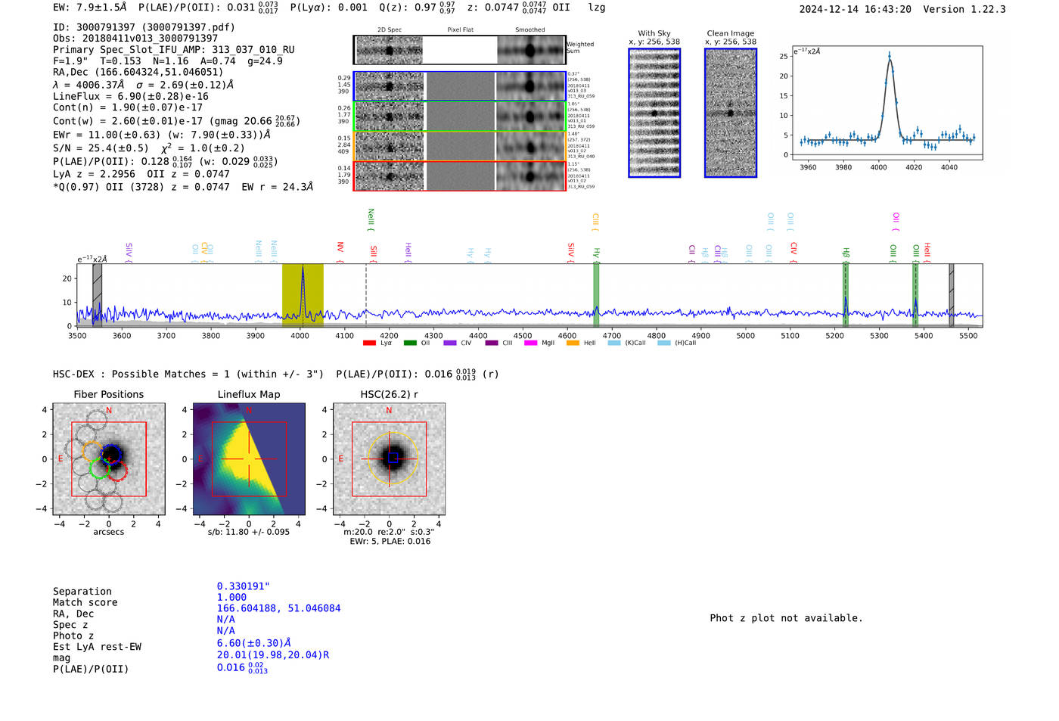Image resolution: width=1059 pixels, height=721 pixels.
Task: Click the green Hγ band near 4665Å
Action: (x=596, y=295)
